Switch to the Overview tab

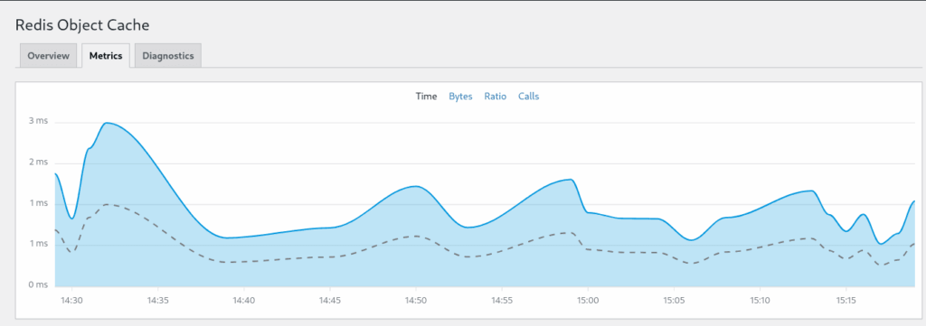pyautogui.click(x=49, y=56)
